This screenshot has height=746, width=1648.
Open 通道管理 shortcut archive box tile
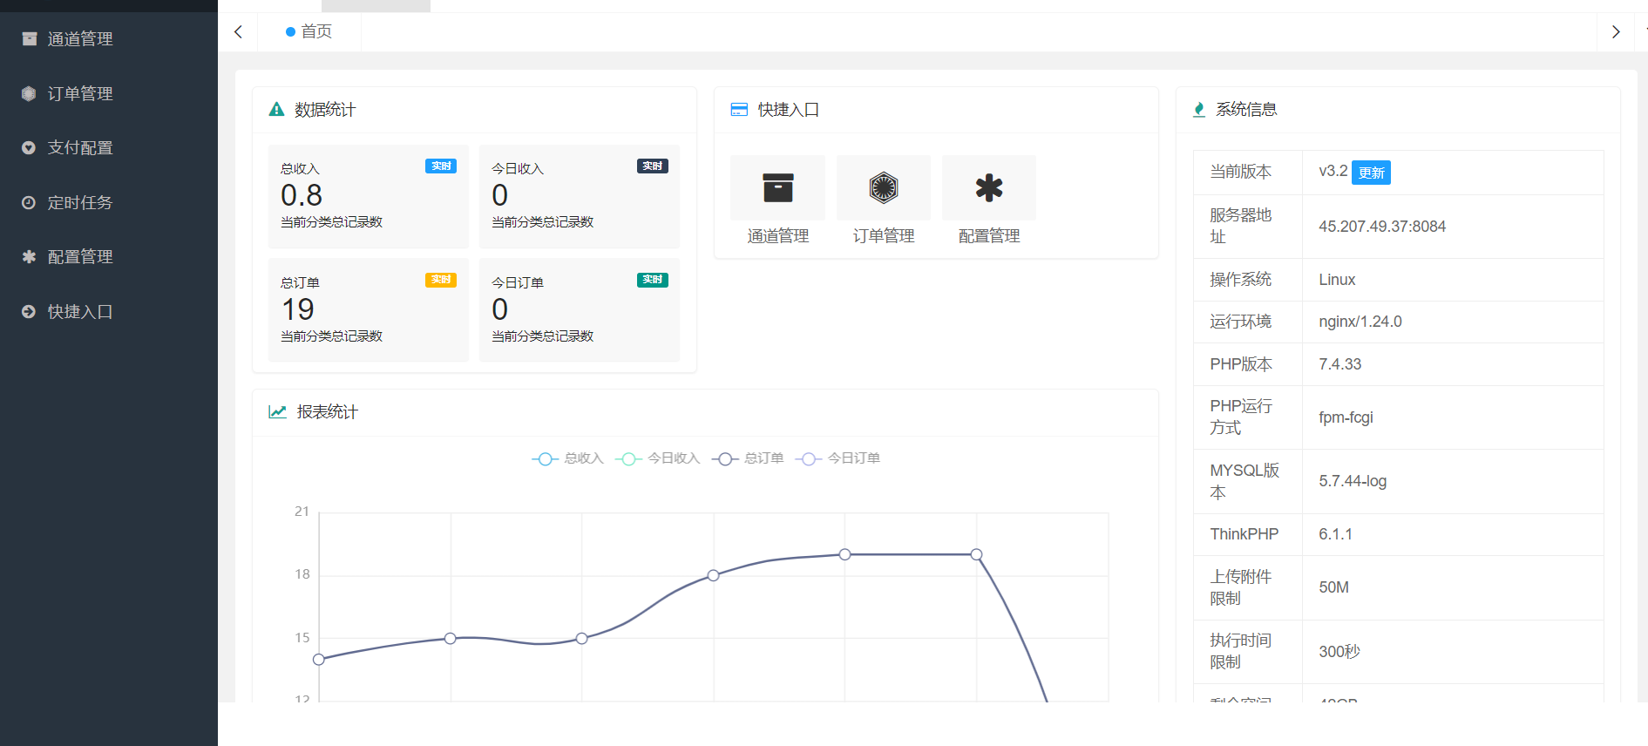[777, 187]
